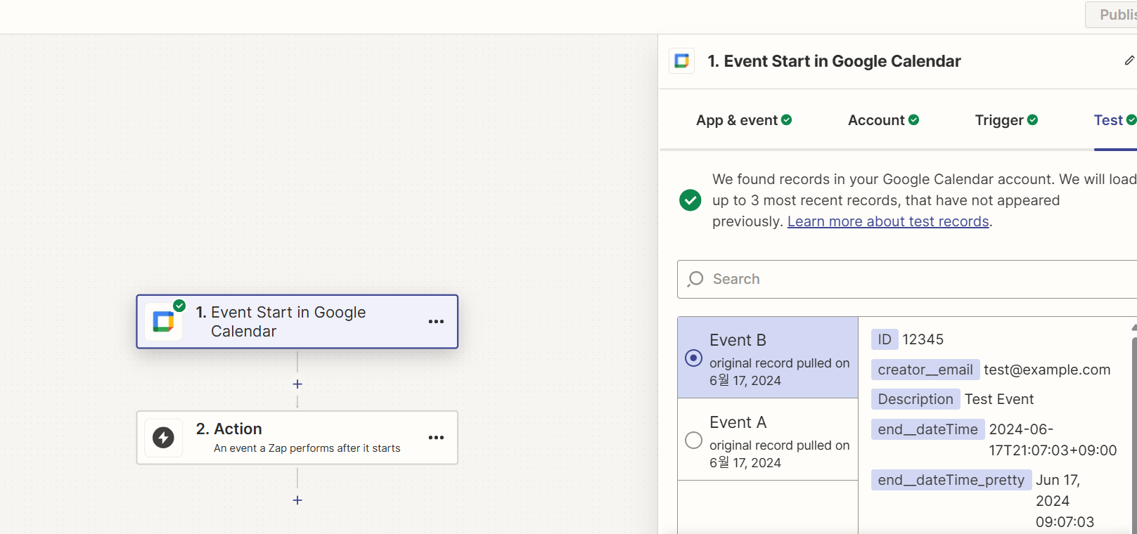This screenshot has width=1137, height=534.
Task: Add a step below the Action step
Action: 297,500
